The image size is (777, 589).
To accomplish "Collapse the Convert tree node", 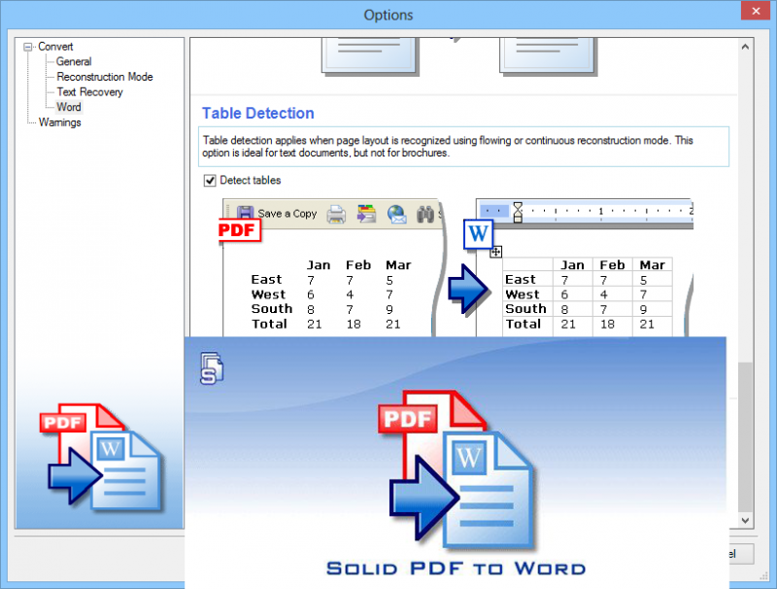I will tap(28, 47).
